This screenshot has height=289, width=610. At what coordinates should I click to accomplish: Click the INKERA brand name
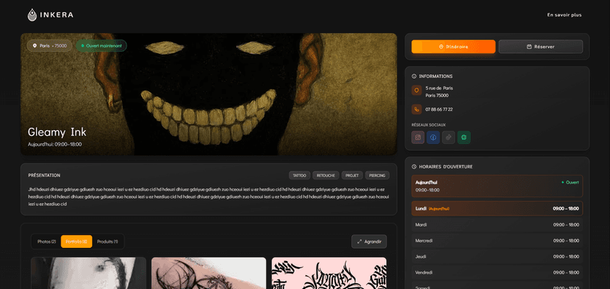(57, 15)
